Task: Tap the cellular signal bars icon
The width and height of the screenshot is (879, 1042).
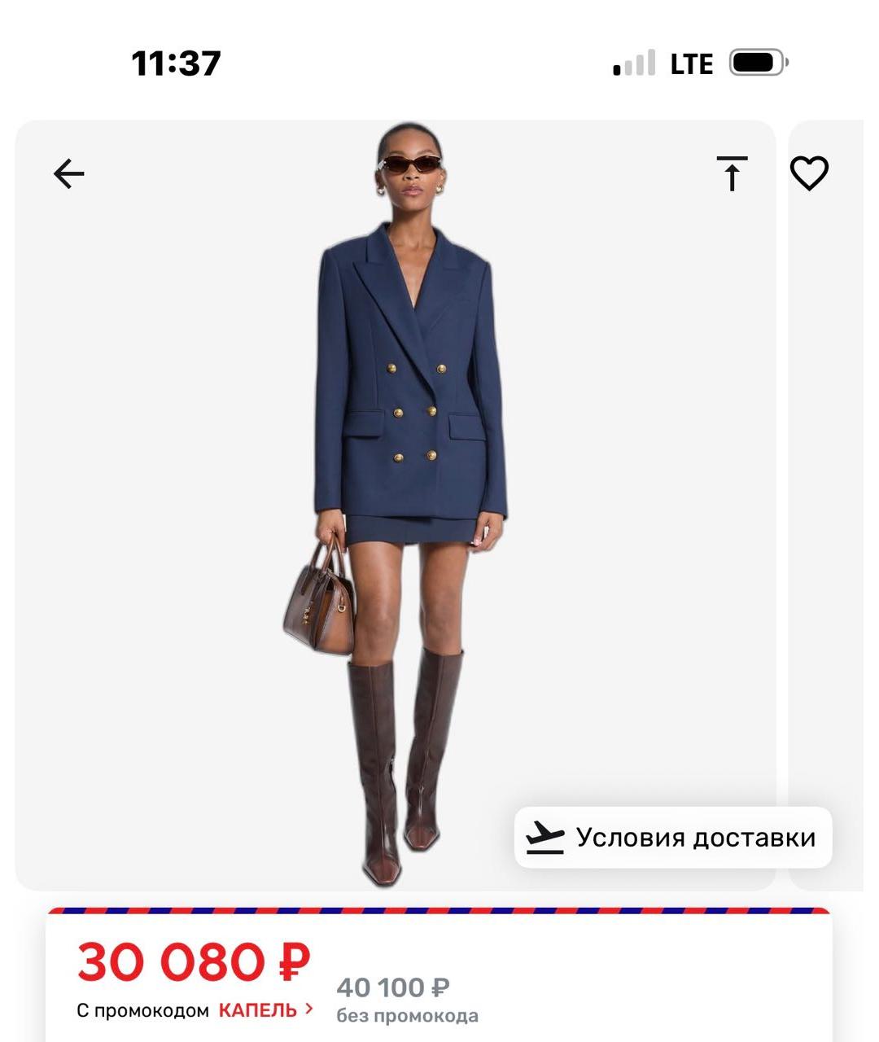Action: pos(634,63)
